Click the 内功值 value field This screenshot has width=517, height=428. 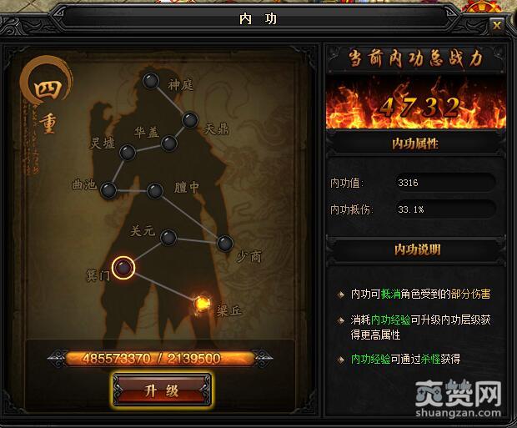click(x=445, y=183)
